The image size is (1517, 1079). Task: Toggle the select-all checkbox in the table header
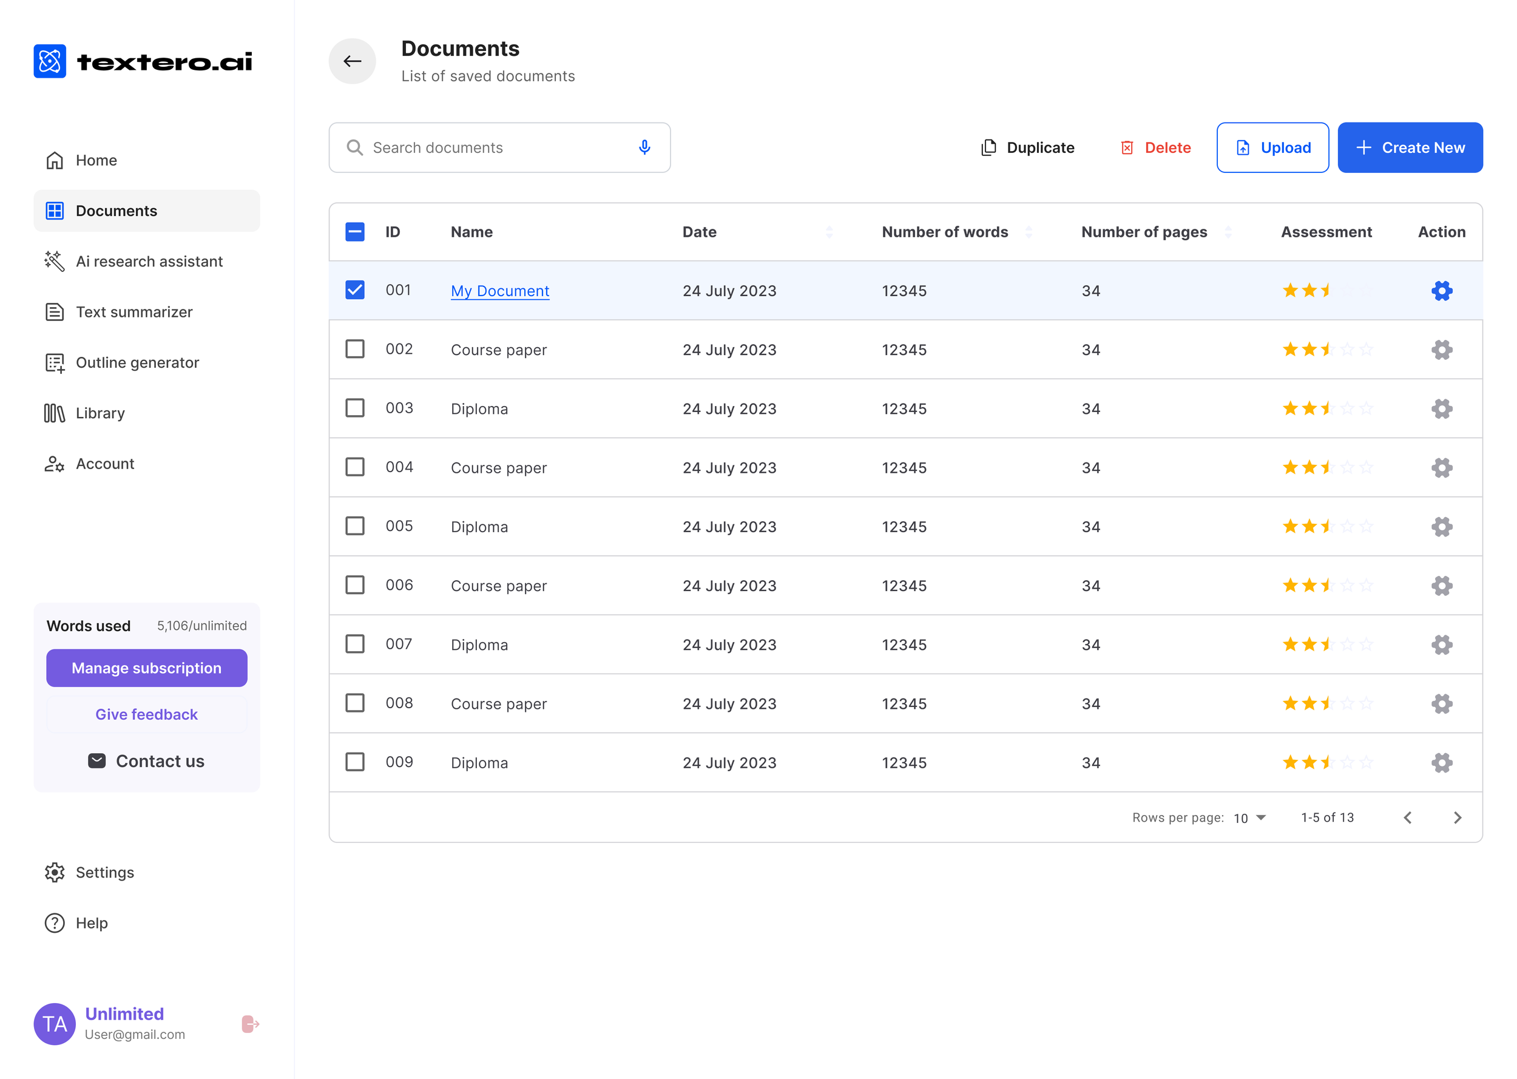[355, 232]
